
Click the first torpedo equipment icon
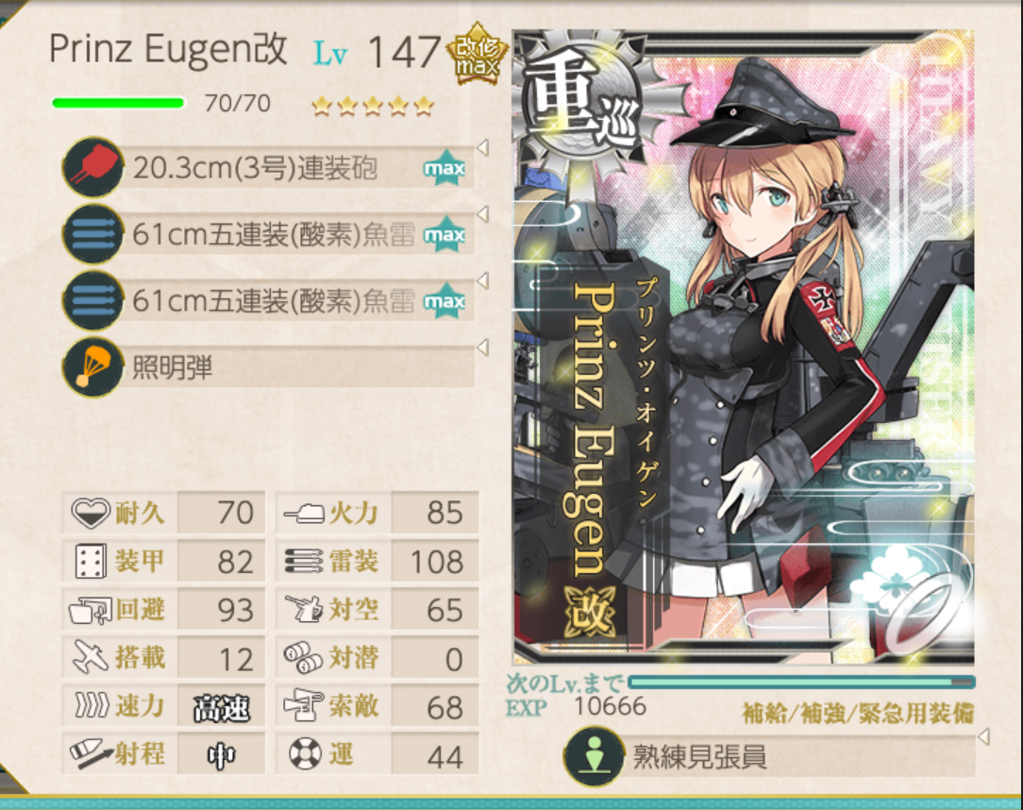pyautogui.click(x=93, y=234)
